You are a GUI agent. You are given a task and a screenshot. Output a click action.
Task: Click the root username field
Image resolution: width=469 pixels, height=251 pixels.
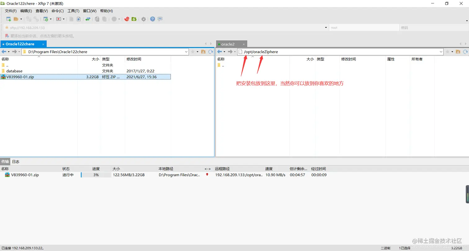[364, 28]
